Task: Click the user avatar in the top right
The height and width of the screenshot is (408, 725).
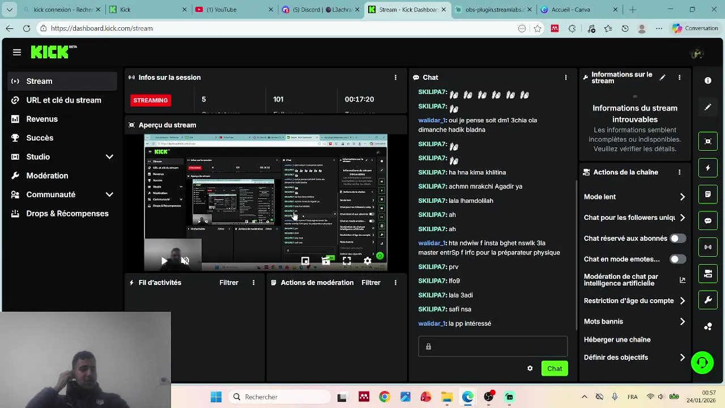Action: coord(698,54)
